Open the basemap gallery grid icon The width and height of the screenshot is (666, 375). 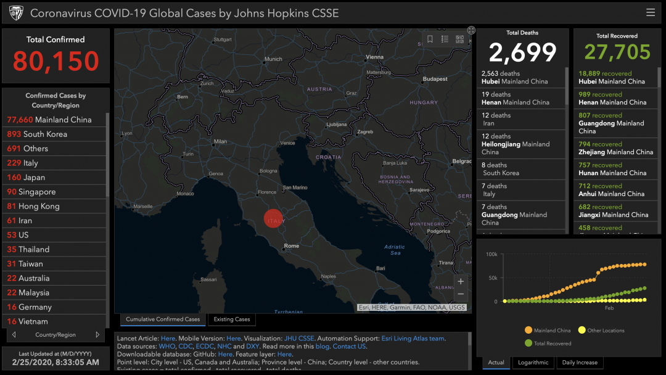[x=459, y=39]
